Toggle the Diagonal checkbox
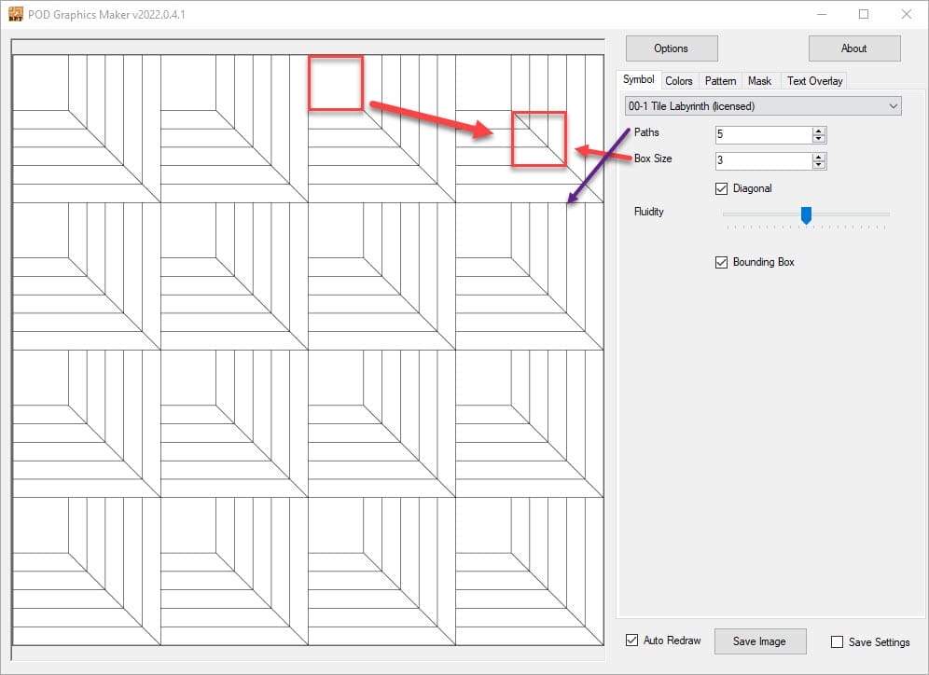929x675 pixels. click(721, 188)
